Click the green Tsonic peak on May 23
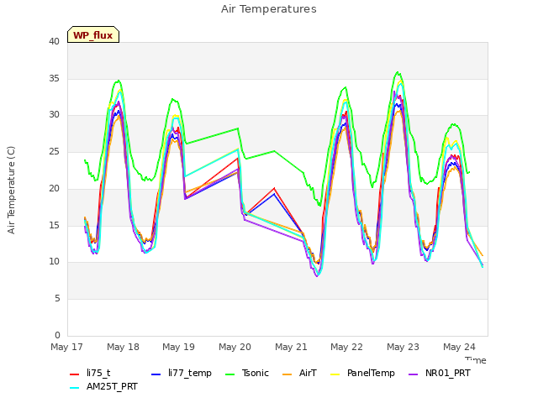The image size is (538, 403). (x=398, y=72)
